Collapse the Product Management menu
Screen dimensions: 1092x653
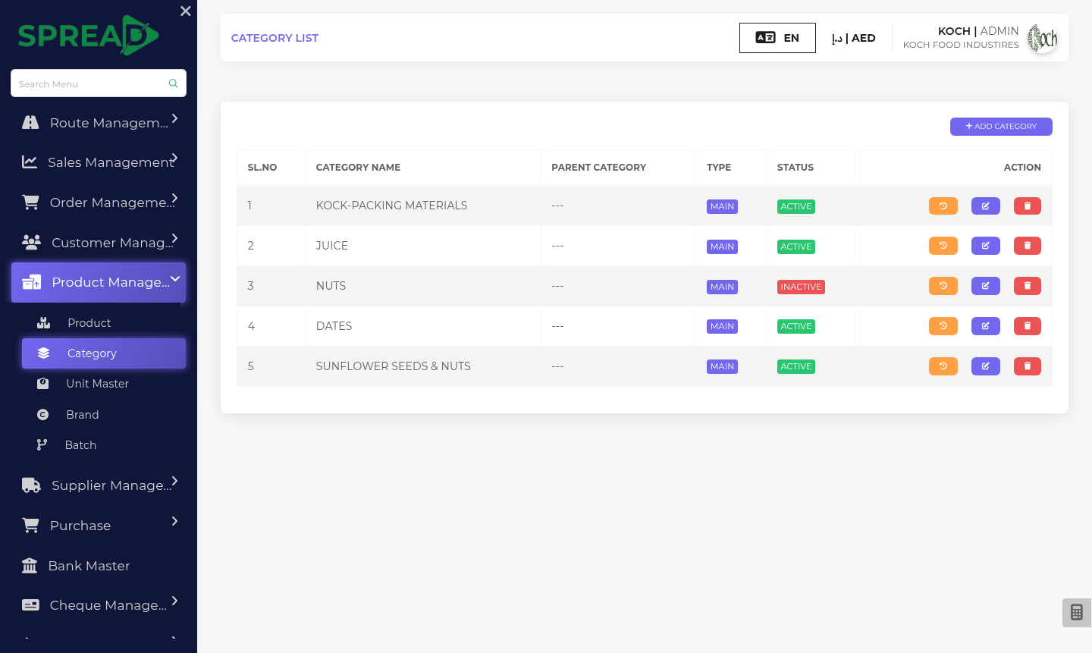[99, 282]
